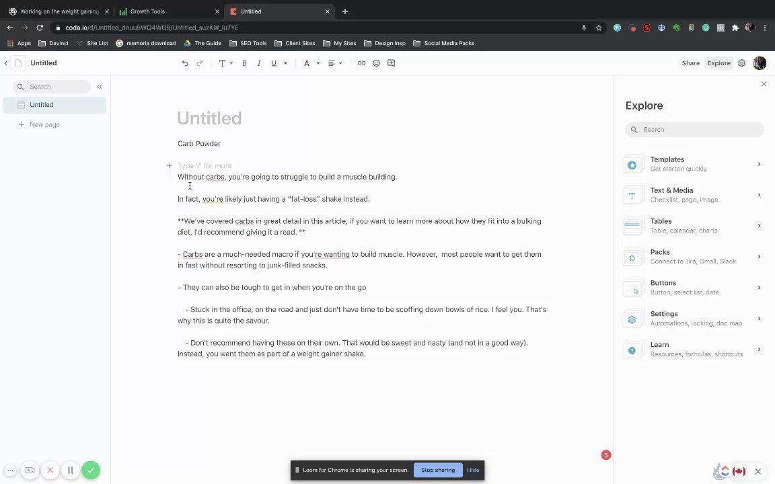Reload the page

pos(40,28)
